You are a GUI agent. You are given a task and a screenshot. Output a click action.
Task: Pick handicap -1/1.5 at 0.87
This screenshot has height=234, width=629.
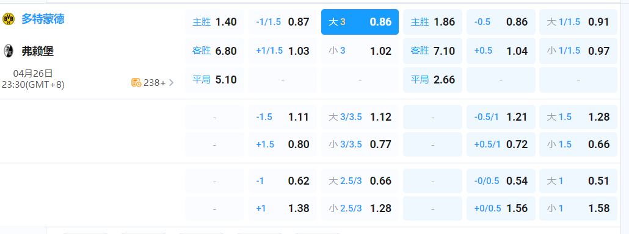click(x=283, y=22)
